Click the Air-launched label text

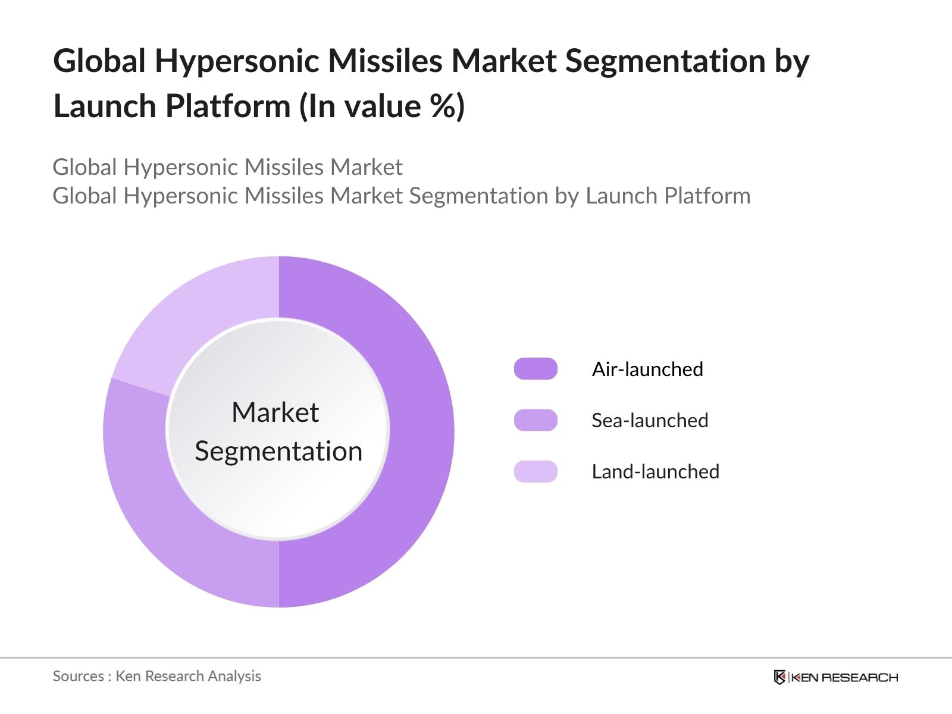point(647,369)
